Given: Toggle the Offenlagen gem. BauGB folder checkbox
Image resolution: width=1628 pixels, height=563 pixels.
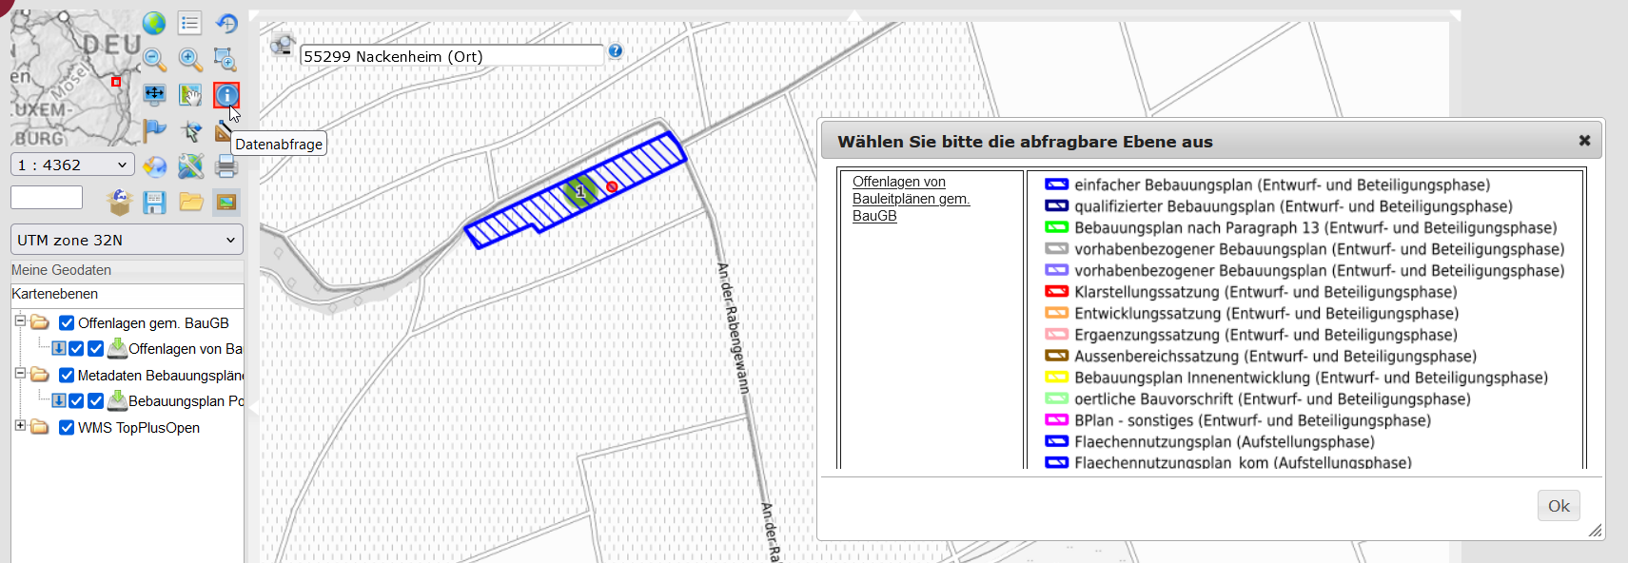Looking at the screenshot, I should (67, 323).
